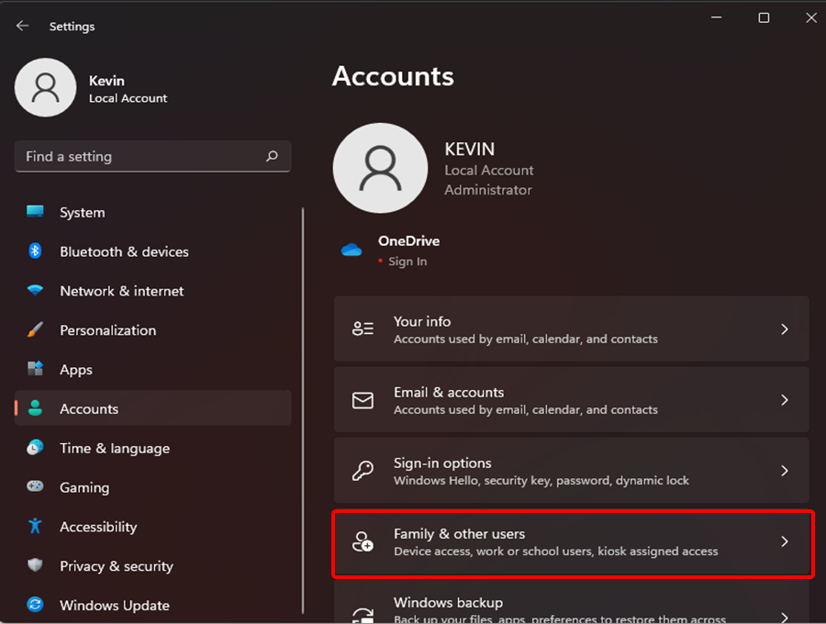The width and height of the screenshot is (826, 624).
Task: Expand Sign-in options via its chevron
Action: coord(785,470)
